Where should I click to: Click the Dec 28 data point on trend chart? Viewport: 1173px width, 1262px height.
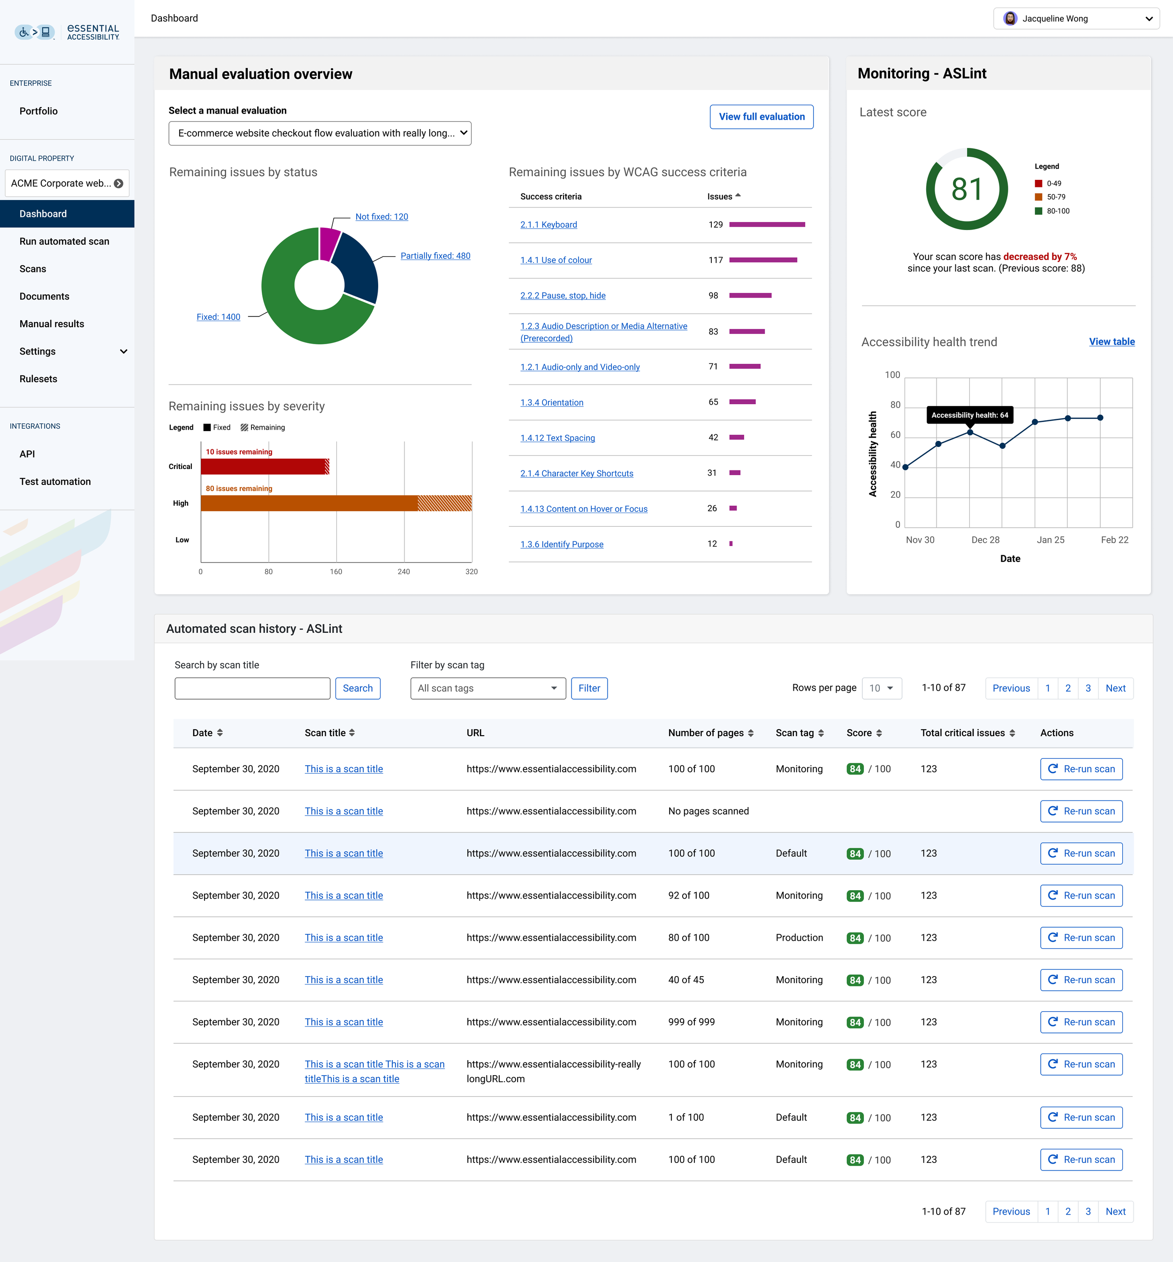coord(970,432)
